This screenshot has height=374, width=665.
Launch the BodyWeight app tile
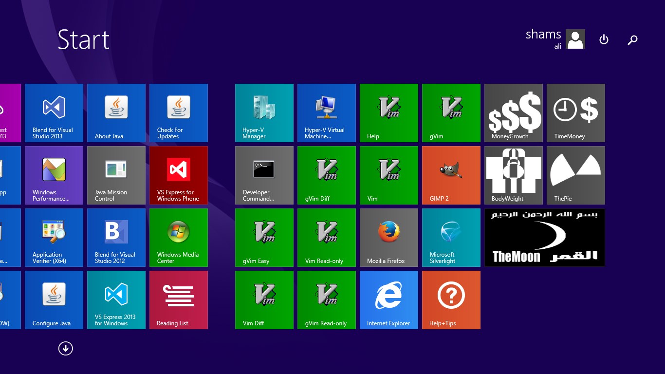coord(514,175)
